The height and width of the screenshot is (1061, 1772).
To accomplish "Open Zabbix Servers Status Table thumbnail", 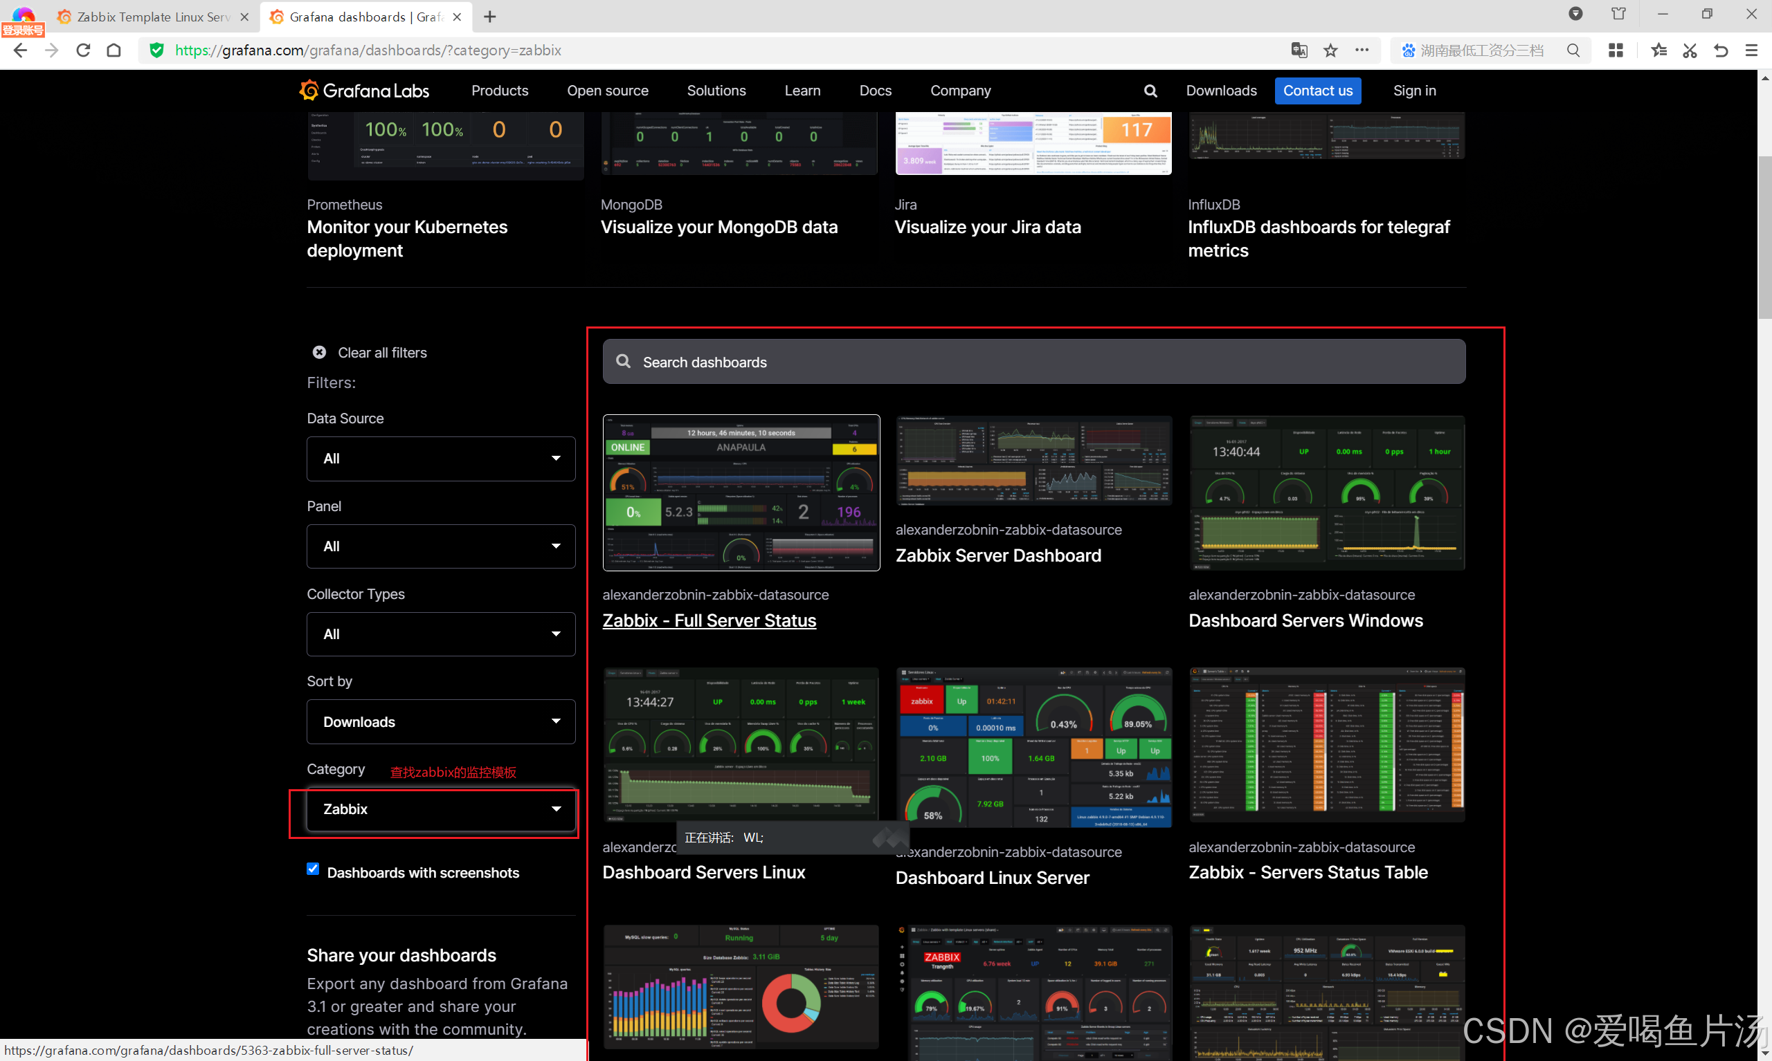I will pyautogui.click(x=1327, y=744).
